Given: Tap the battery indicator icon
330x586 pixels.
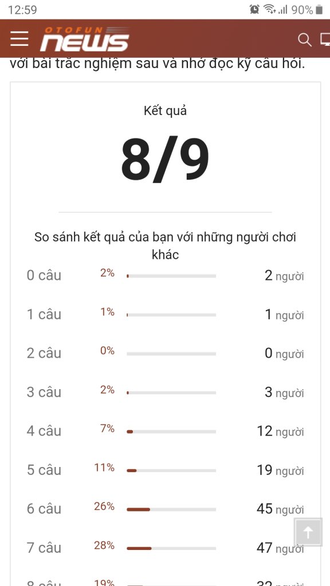Looking at the screenshot, I should point(319,10).
